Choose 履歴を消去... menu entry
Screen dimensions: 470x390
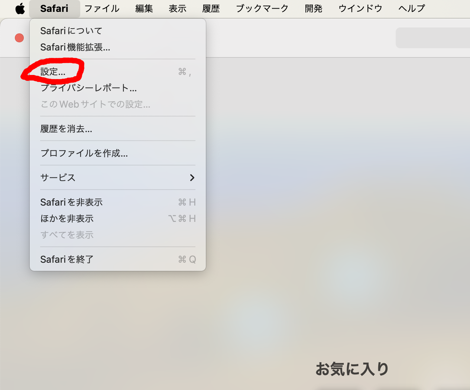(x=118, y=129)
